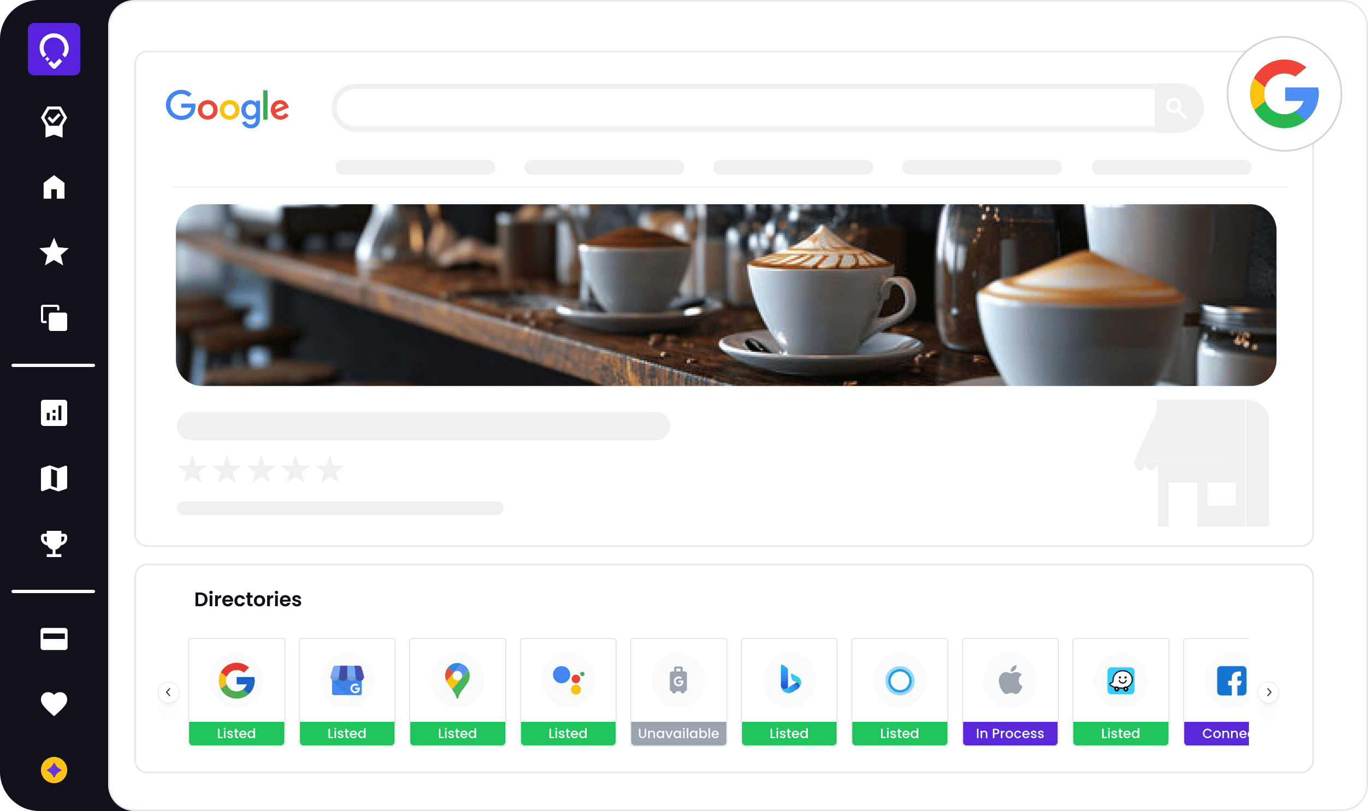Select the heart icon in sidebar
1368x811 pixels.
click(54, 703)
